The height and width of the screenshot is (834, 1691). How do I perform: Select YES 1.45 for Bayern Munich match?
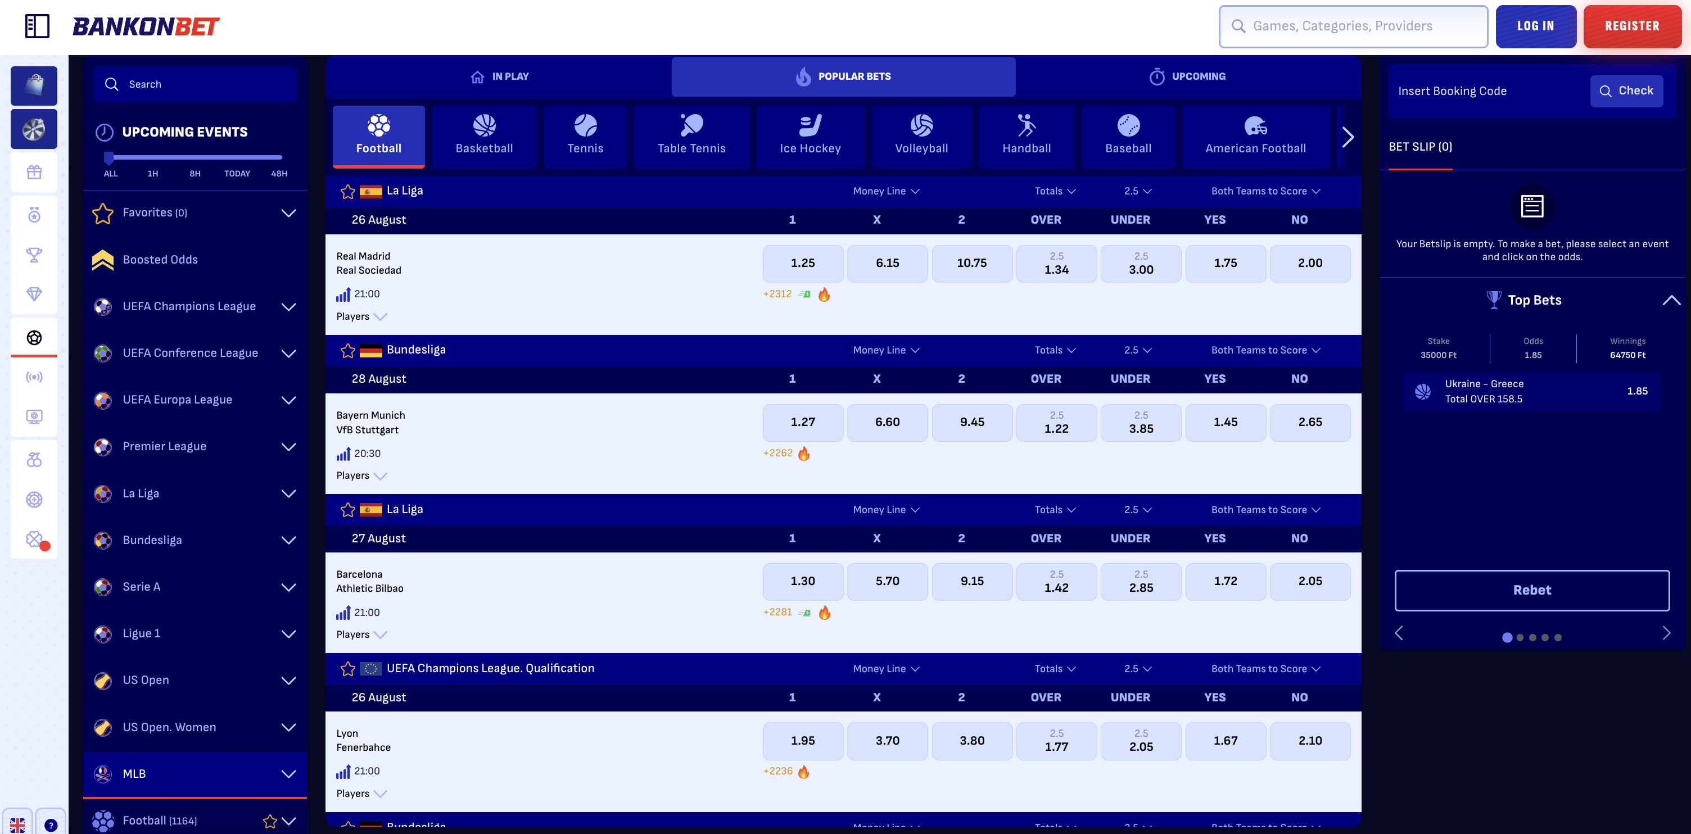point(1225,422)
